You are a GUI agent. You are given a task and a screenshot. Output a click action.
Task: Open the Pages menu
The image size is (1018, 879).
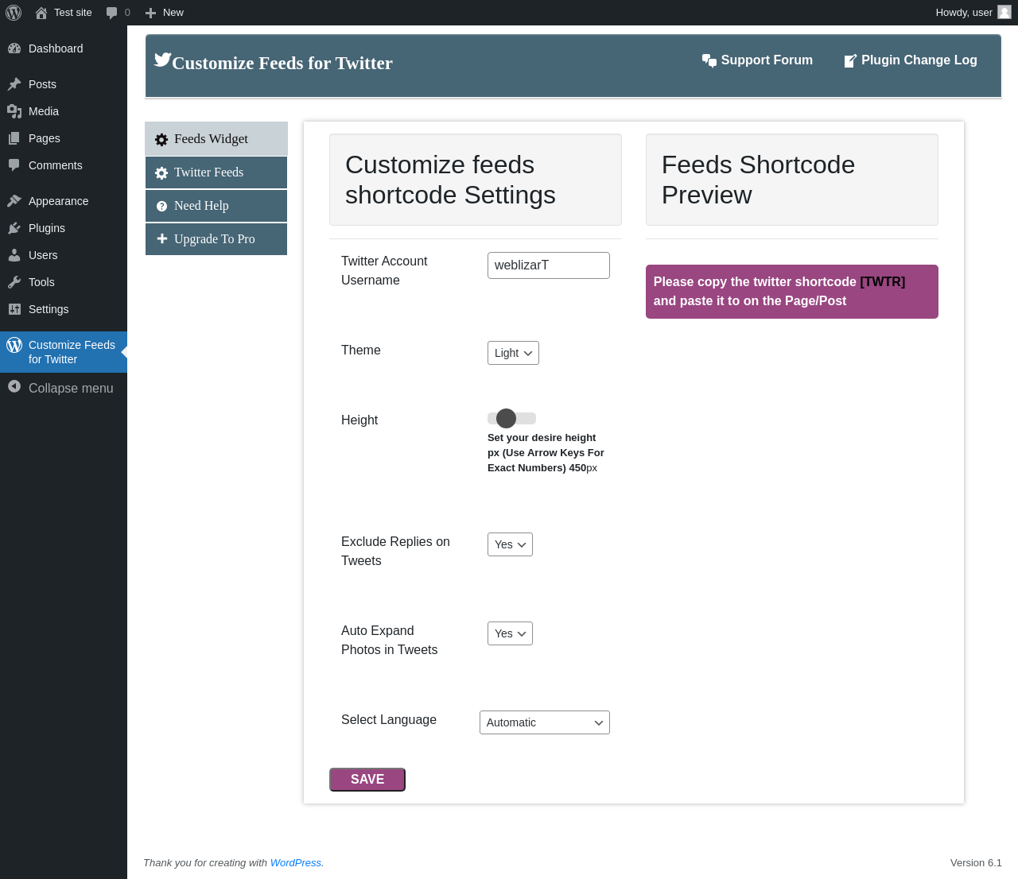pos(64,138)
